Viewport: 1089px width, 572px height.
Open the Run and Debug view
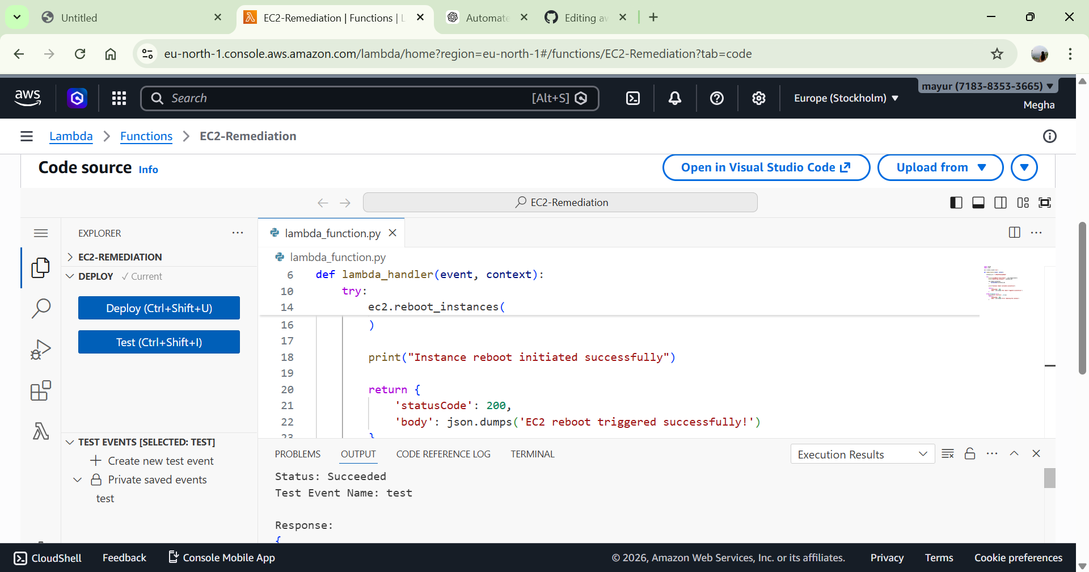click(41, 350)
